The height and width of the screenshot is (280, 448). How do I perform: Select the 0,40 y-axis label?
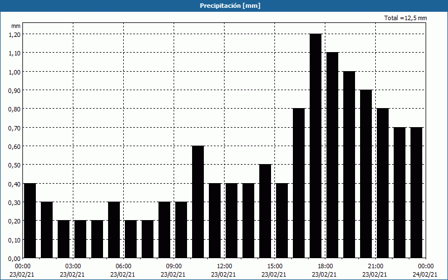tap(16, 184)
